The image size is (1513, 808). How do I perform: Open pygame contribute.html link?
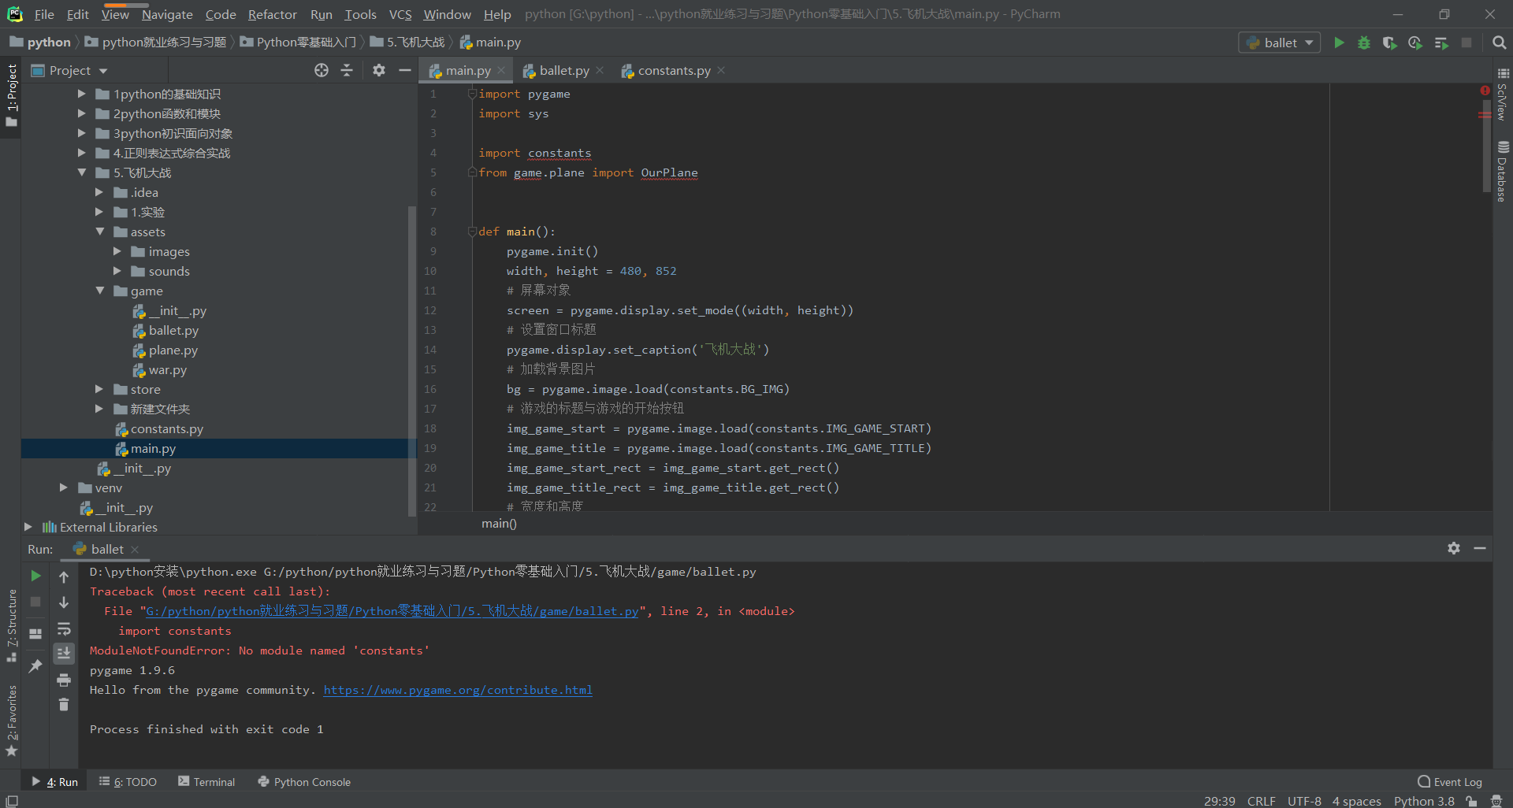[458, 690]
